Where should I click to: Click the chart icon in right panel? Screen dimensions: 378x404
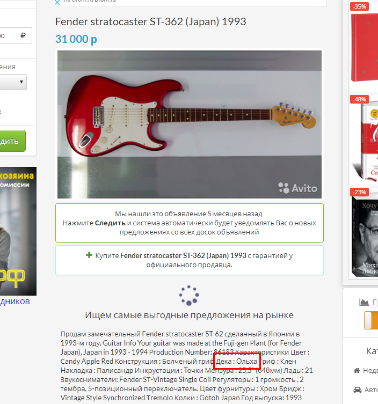tap(364, 302)
